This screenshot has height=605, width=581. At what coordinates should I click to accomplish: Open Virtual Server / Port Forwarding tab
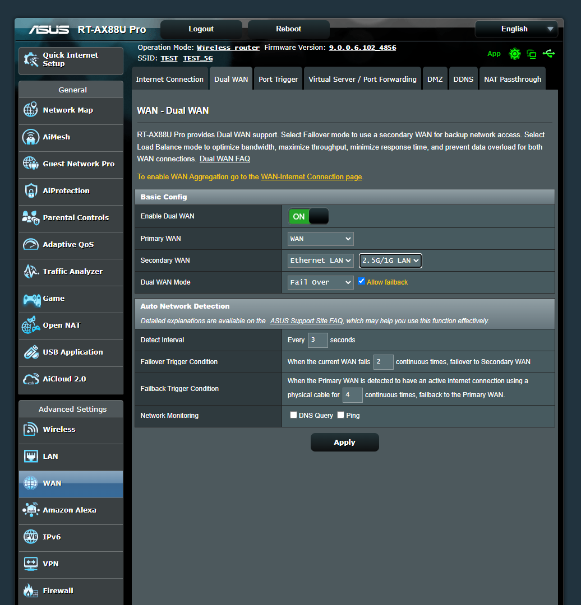pyautogui.click(x=362, y=79)
